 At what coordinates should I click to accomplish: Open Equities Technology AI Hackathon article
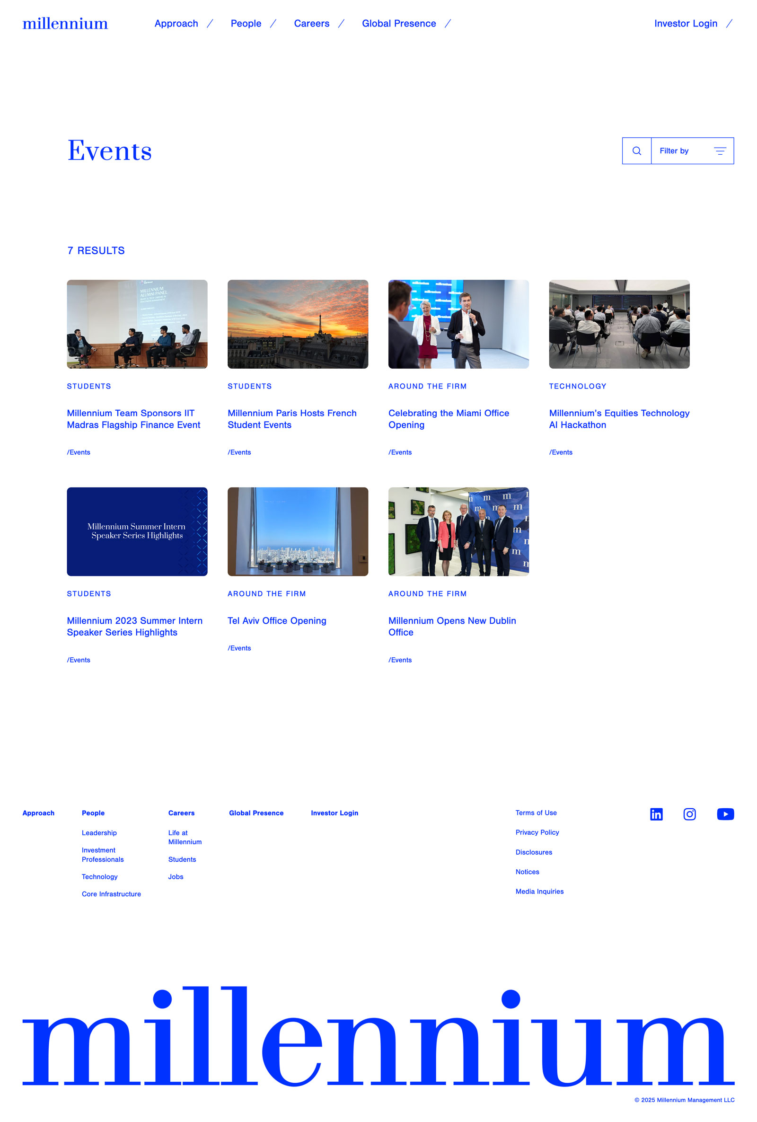pyautogui.click(x=619, y=419)
